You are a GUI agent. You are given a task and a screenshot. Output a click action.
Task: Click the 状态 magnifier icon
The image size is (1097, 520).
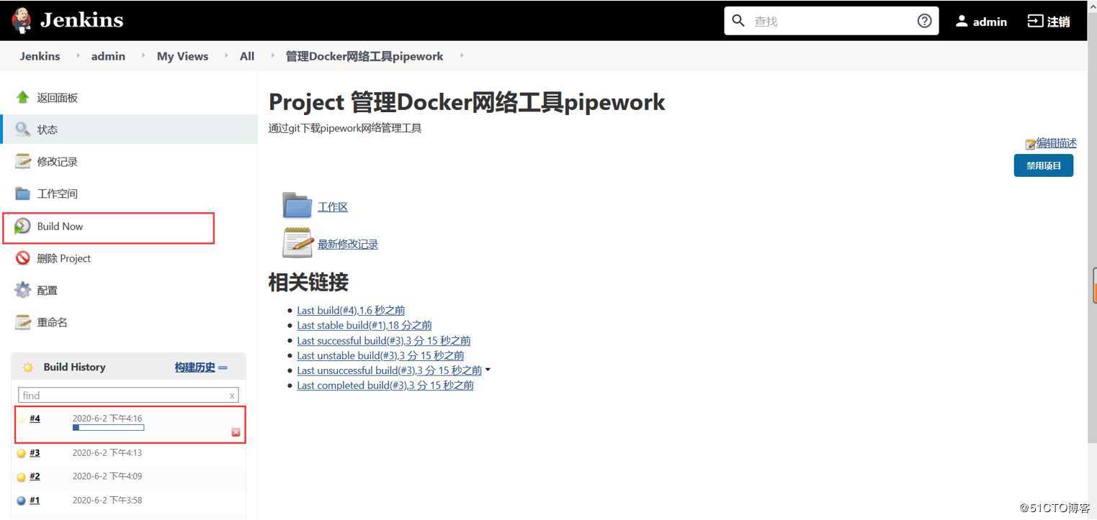click(22, 129)
